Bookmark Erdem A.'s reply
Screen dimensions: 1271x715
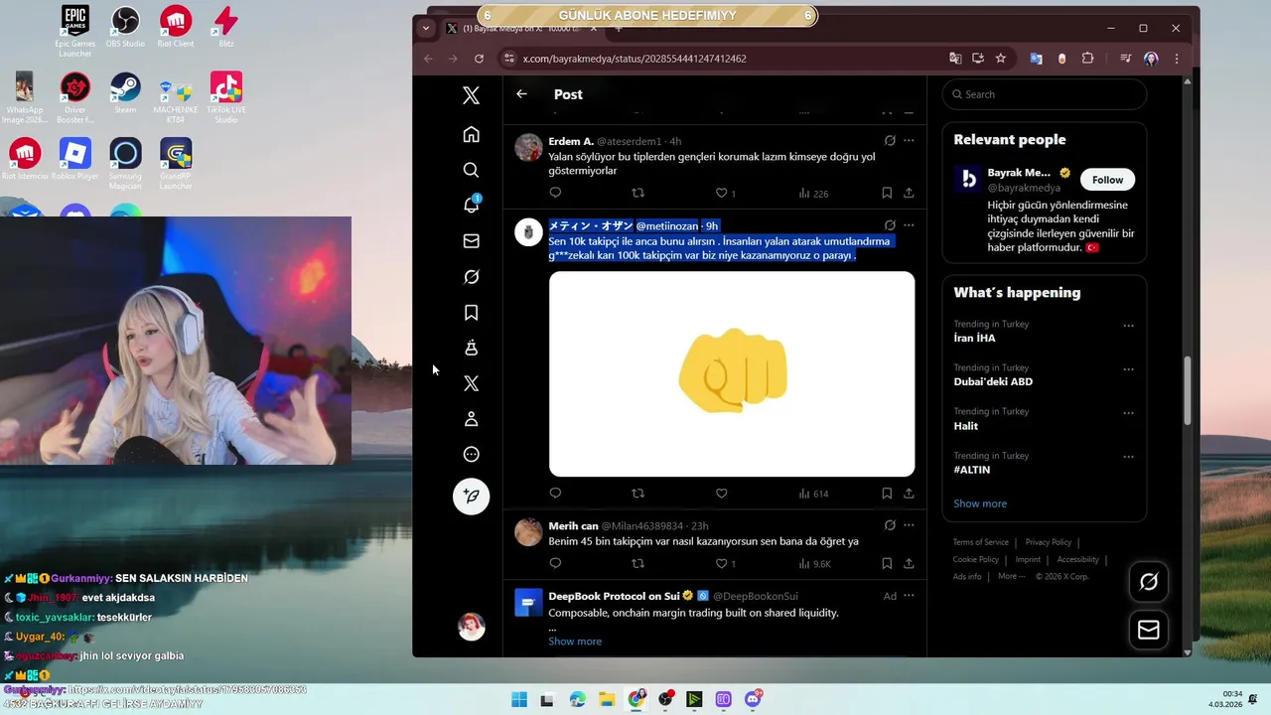click(887, 193)
